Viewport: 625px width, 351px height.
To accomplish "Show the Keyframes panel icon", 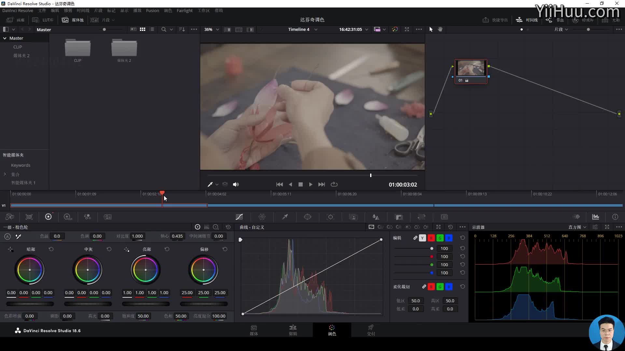I will pyautogui.click(x=576, y=217).
